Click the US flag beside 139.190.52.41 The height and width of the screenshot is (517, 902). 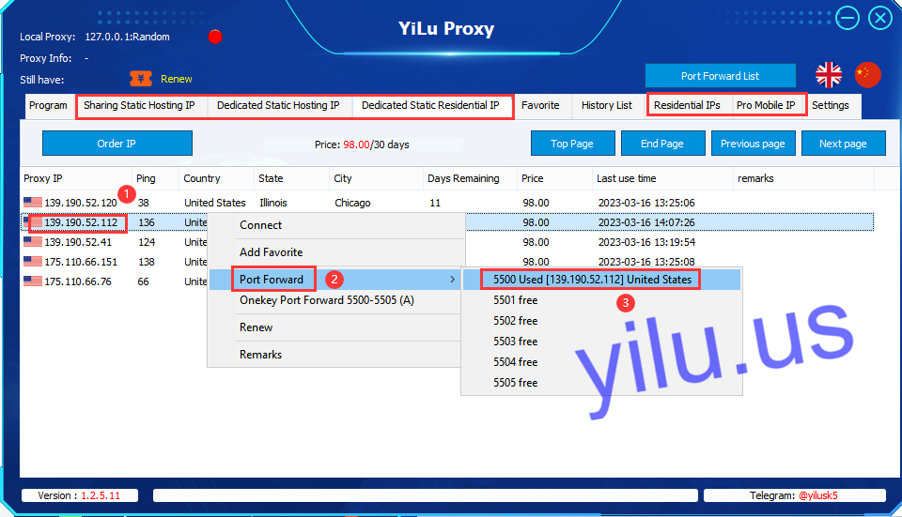coord(33,242)
